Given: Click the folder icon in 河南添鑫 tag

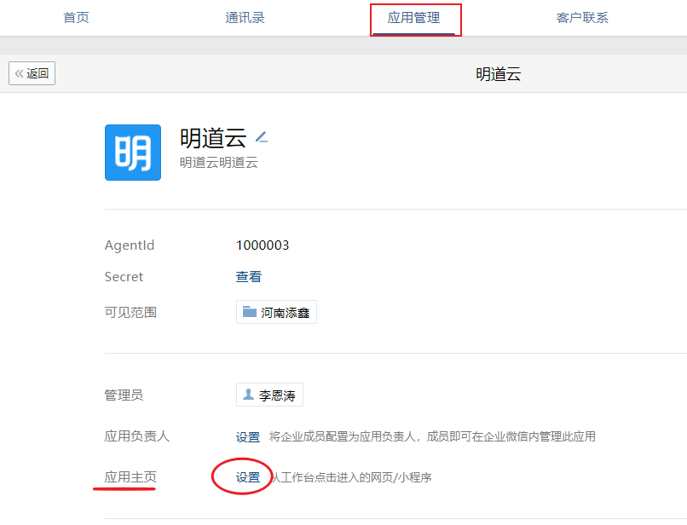Looking at the screenshot, I should click(x=249, y=312).
